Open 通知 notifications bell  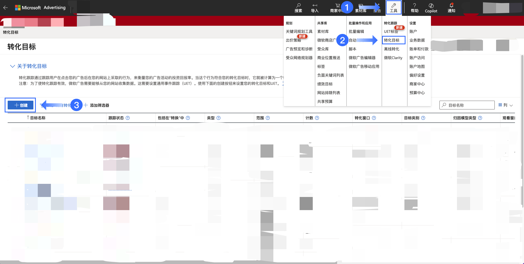click(x=451, y=8)
